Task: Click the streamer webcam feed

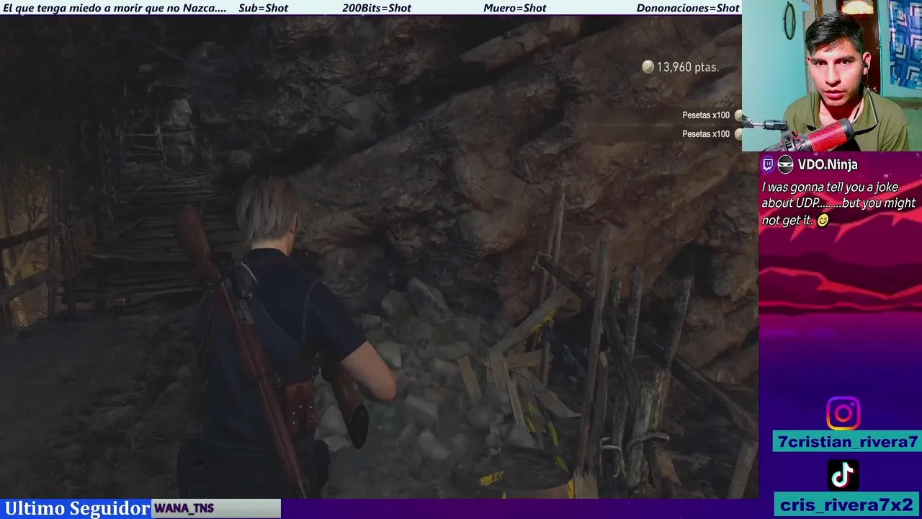Action: point(832,76)
